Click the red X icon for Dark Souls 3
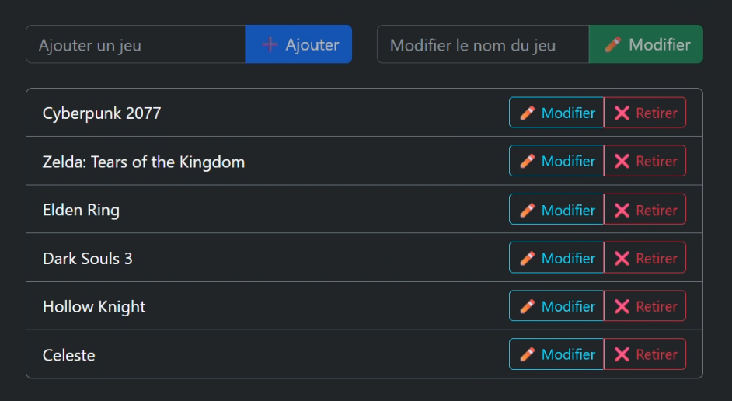The height and width of the screenshot is (401, 732). point(622,258)
